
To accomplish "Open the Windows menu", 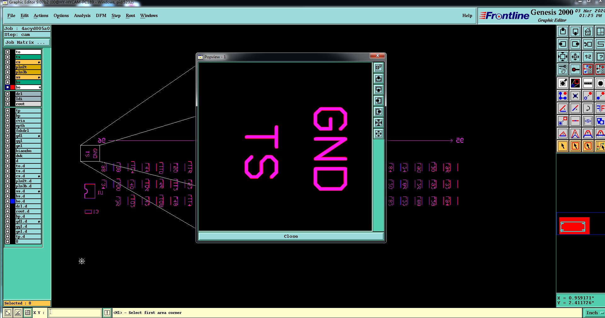I will 149,15.
